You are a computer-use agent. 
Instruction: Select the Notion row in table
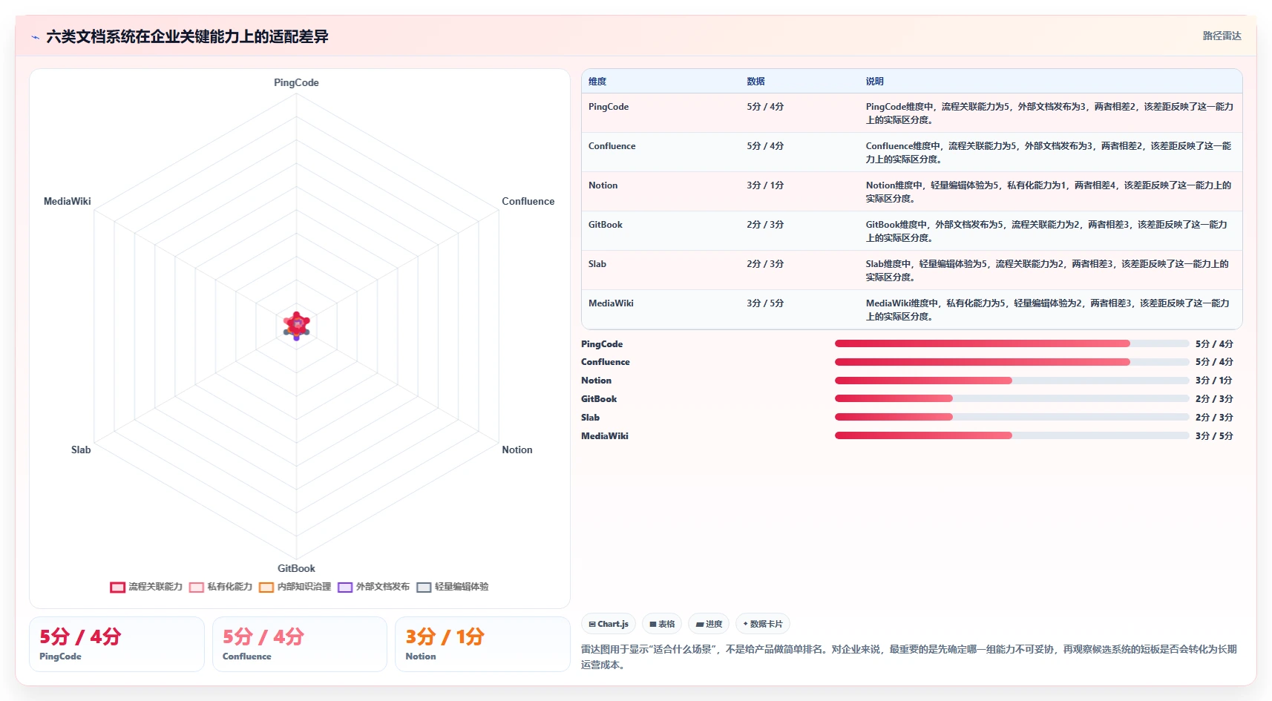911,191
